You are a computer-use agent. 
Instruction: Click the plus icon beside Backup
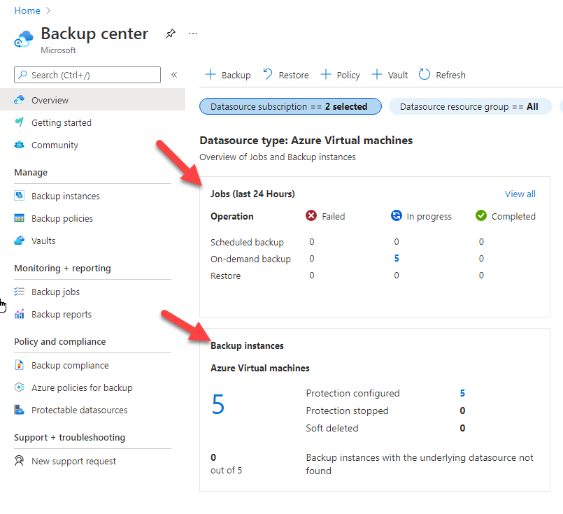pos(211,75)
